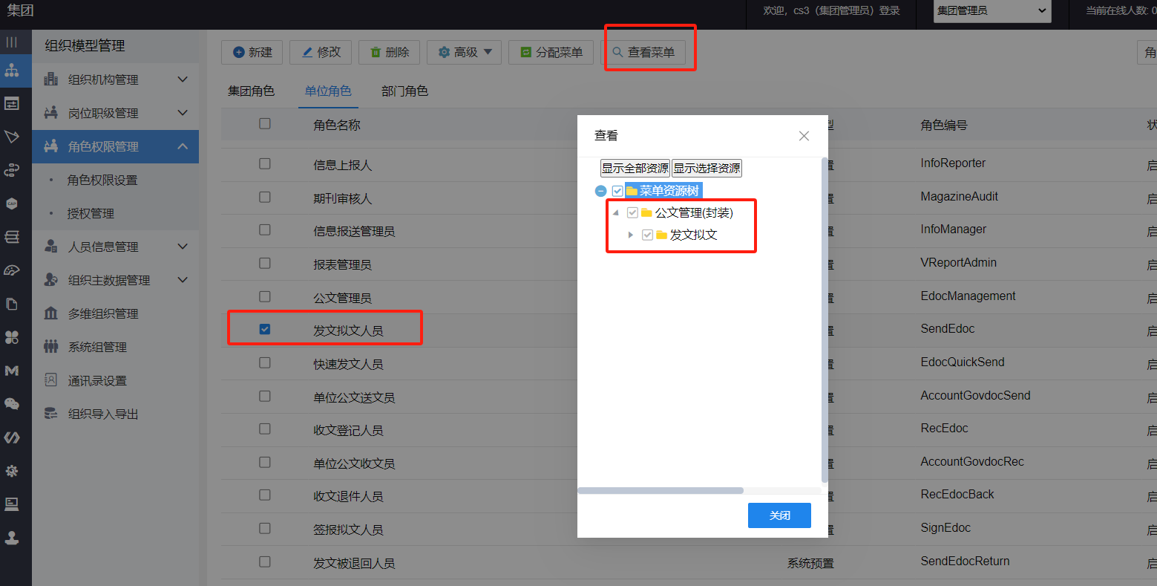Open the 高级 dropdown button
This screenshot has width=1157, height=586.
(x=465, y=52)
